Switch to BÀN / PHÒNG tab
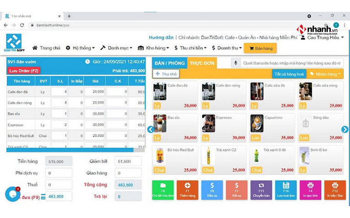The image size is (350, 218). (x=170, y=63)
